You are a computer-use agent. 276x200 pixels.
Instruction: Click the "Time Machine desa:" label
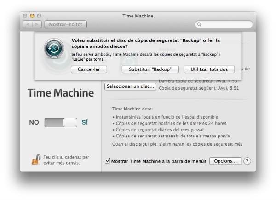pyautogui.click(x=132, y=109)
